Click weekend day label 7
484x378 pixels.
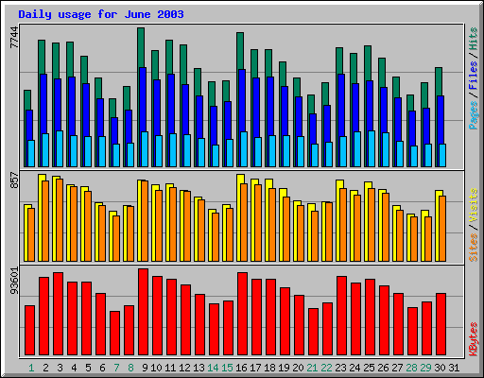pos(116,368)
